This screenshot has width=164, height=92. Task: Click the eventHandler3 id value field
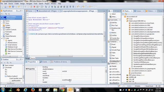click(x=77, y=80)
